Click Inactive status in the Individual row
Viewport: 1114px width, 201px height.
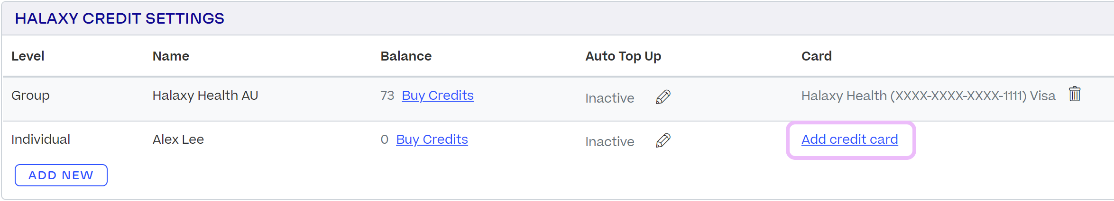[609, 141]
